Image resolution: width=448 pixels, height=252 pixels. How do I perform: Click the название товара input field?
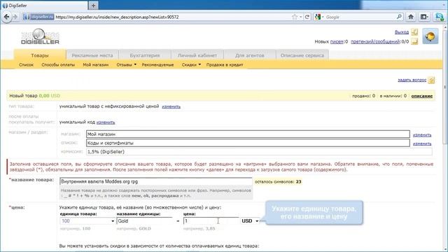click(155, 181)
